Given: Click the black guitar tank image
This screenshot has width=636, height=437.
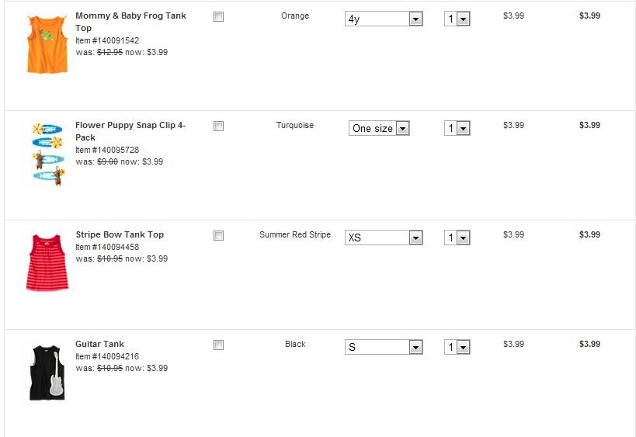Looking at the screenshot, I should tap(47, 373).
